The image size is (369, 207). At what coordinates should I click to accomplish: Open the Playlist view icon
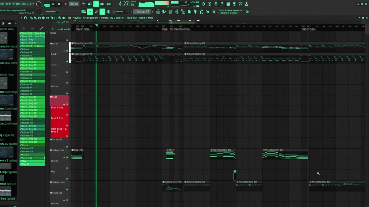(158, 11)
